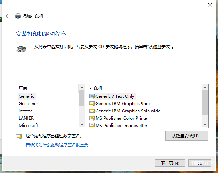The image size is (218, 173).
Task: Select infotec manufacturer
Action: point(25,111)
